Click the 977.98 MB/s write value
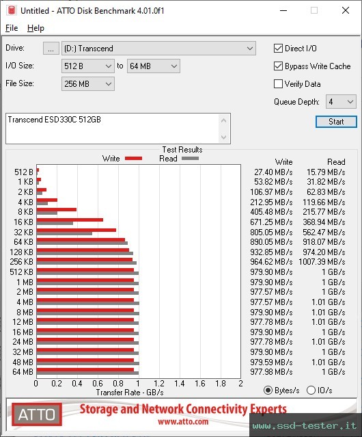The height and width of the screenshot is (437, 362). [x=271, y=372]
